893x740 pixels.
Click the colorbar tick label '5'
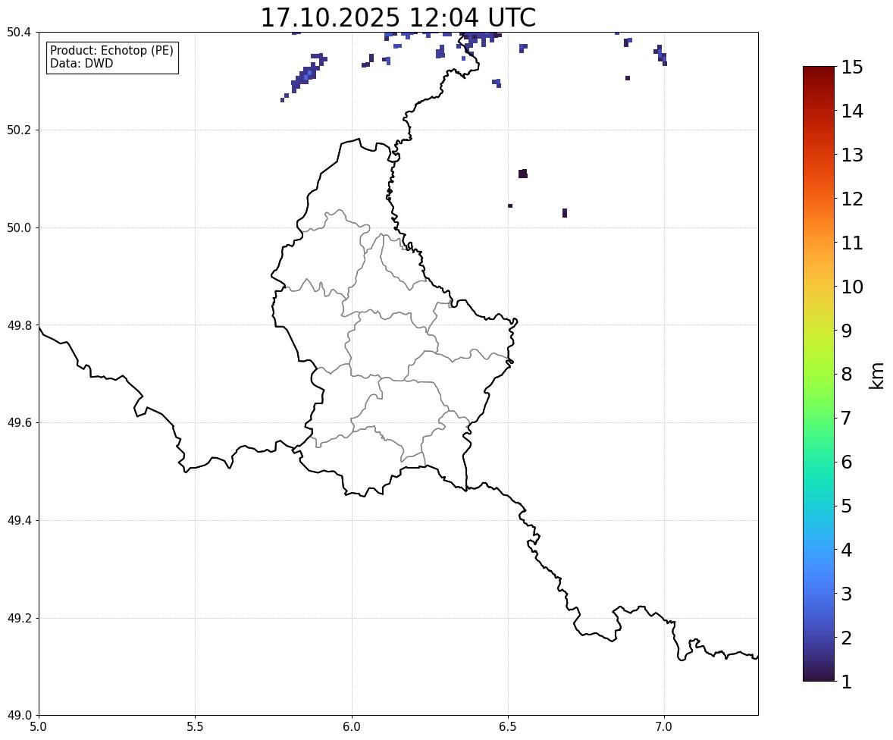click(x=847, y=506)
